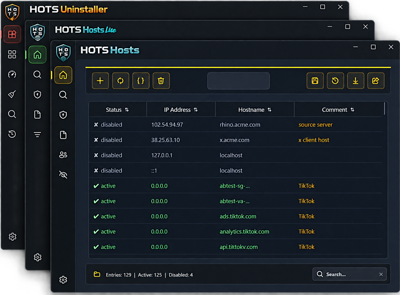Viewport: 400px width, 295px height.
Task: Clear the search box with the X
Action: tap(381, 274)
